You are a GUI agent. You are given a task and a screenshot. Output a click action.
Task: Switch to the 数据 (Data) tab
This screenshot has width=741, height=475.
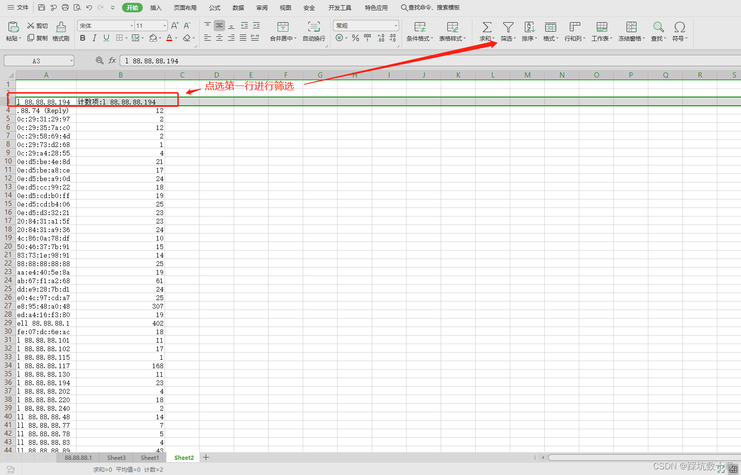[238, 8]
